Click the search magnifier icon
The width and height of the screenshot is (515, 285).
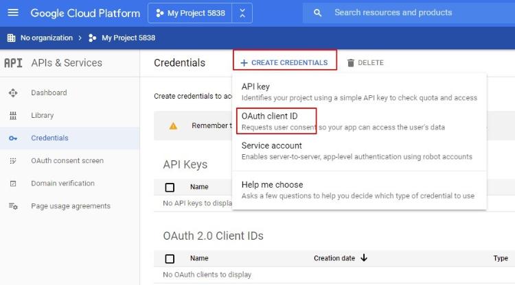317,13
